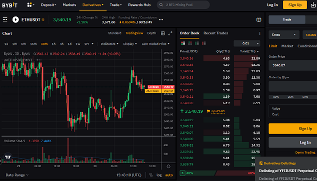
Task: Click the download app icon
Action: coord(313,5)
